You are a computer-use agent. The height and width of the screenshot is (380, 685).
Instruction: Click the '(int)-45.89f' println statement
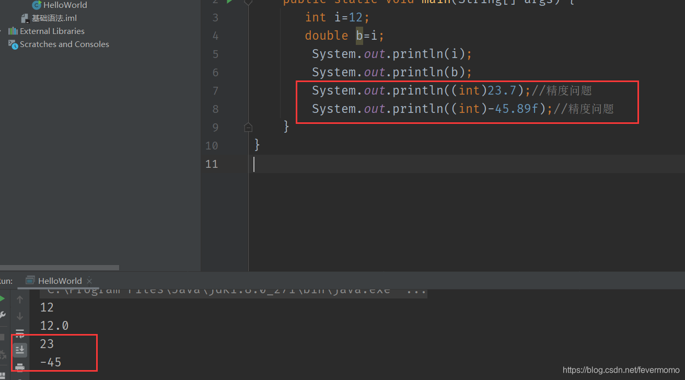point(432,109)
